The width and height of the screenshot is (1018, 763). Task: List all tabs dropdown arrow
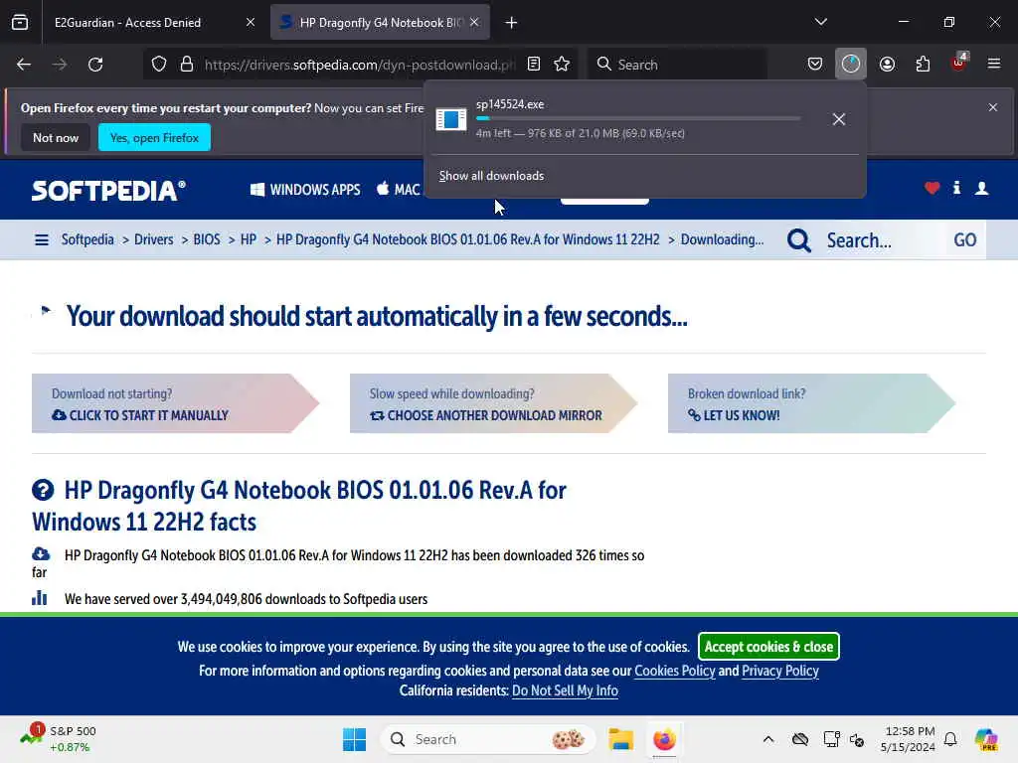[x=820, y=22]
